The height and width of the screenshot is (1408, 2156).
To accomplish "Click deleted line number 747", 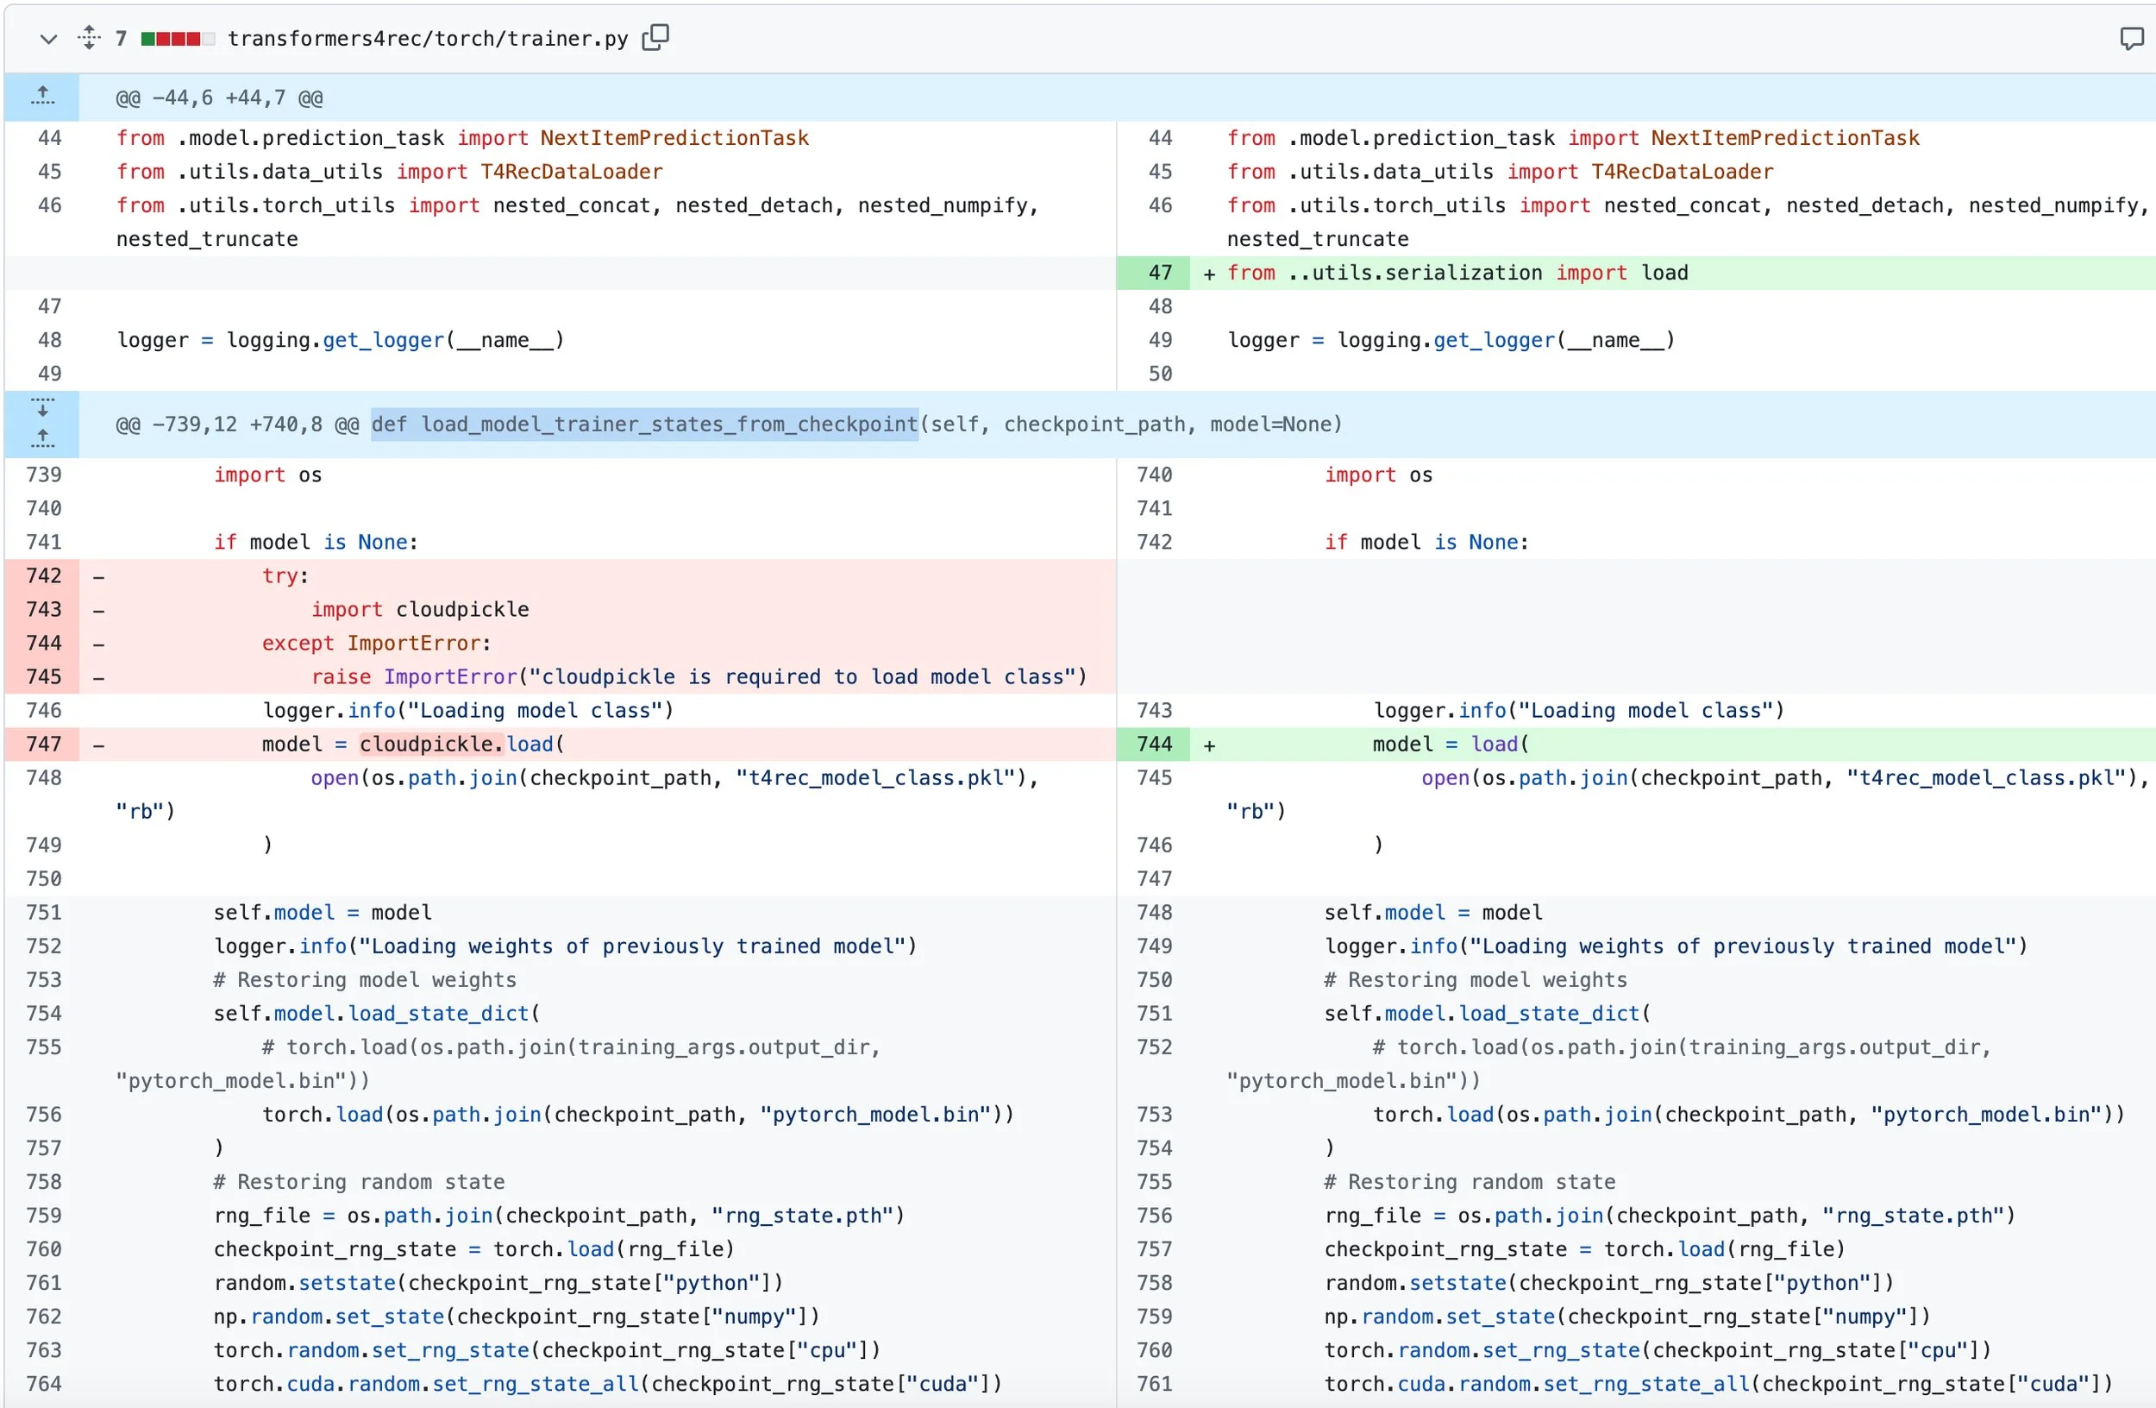I will point(43,744).
